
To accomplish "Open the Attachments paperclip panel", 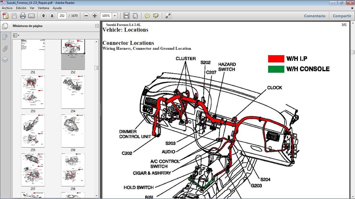I will 5,48.
